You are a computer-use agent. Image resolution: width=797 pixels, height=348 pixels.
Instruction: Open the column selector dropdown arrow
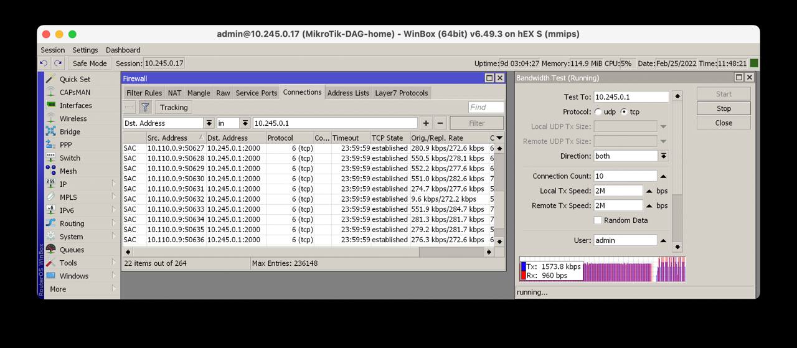499,138
